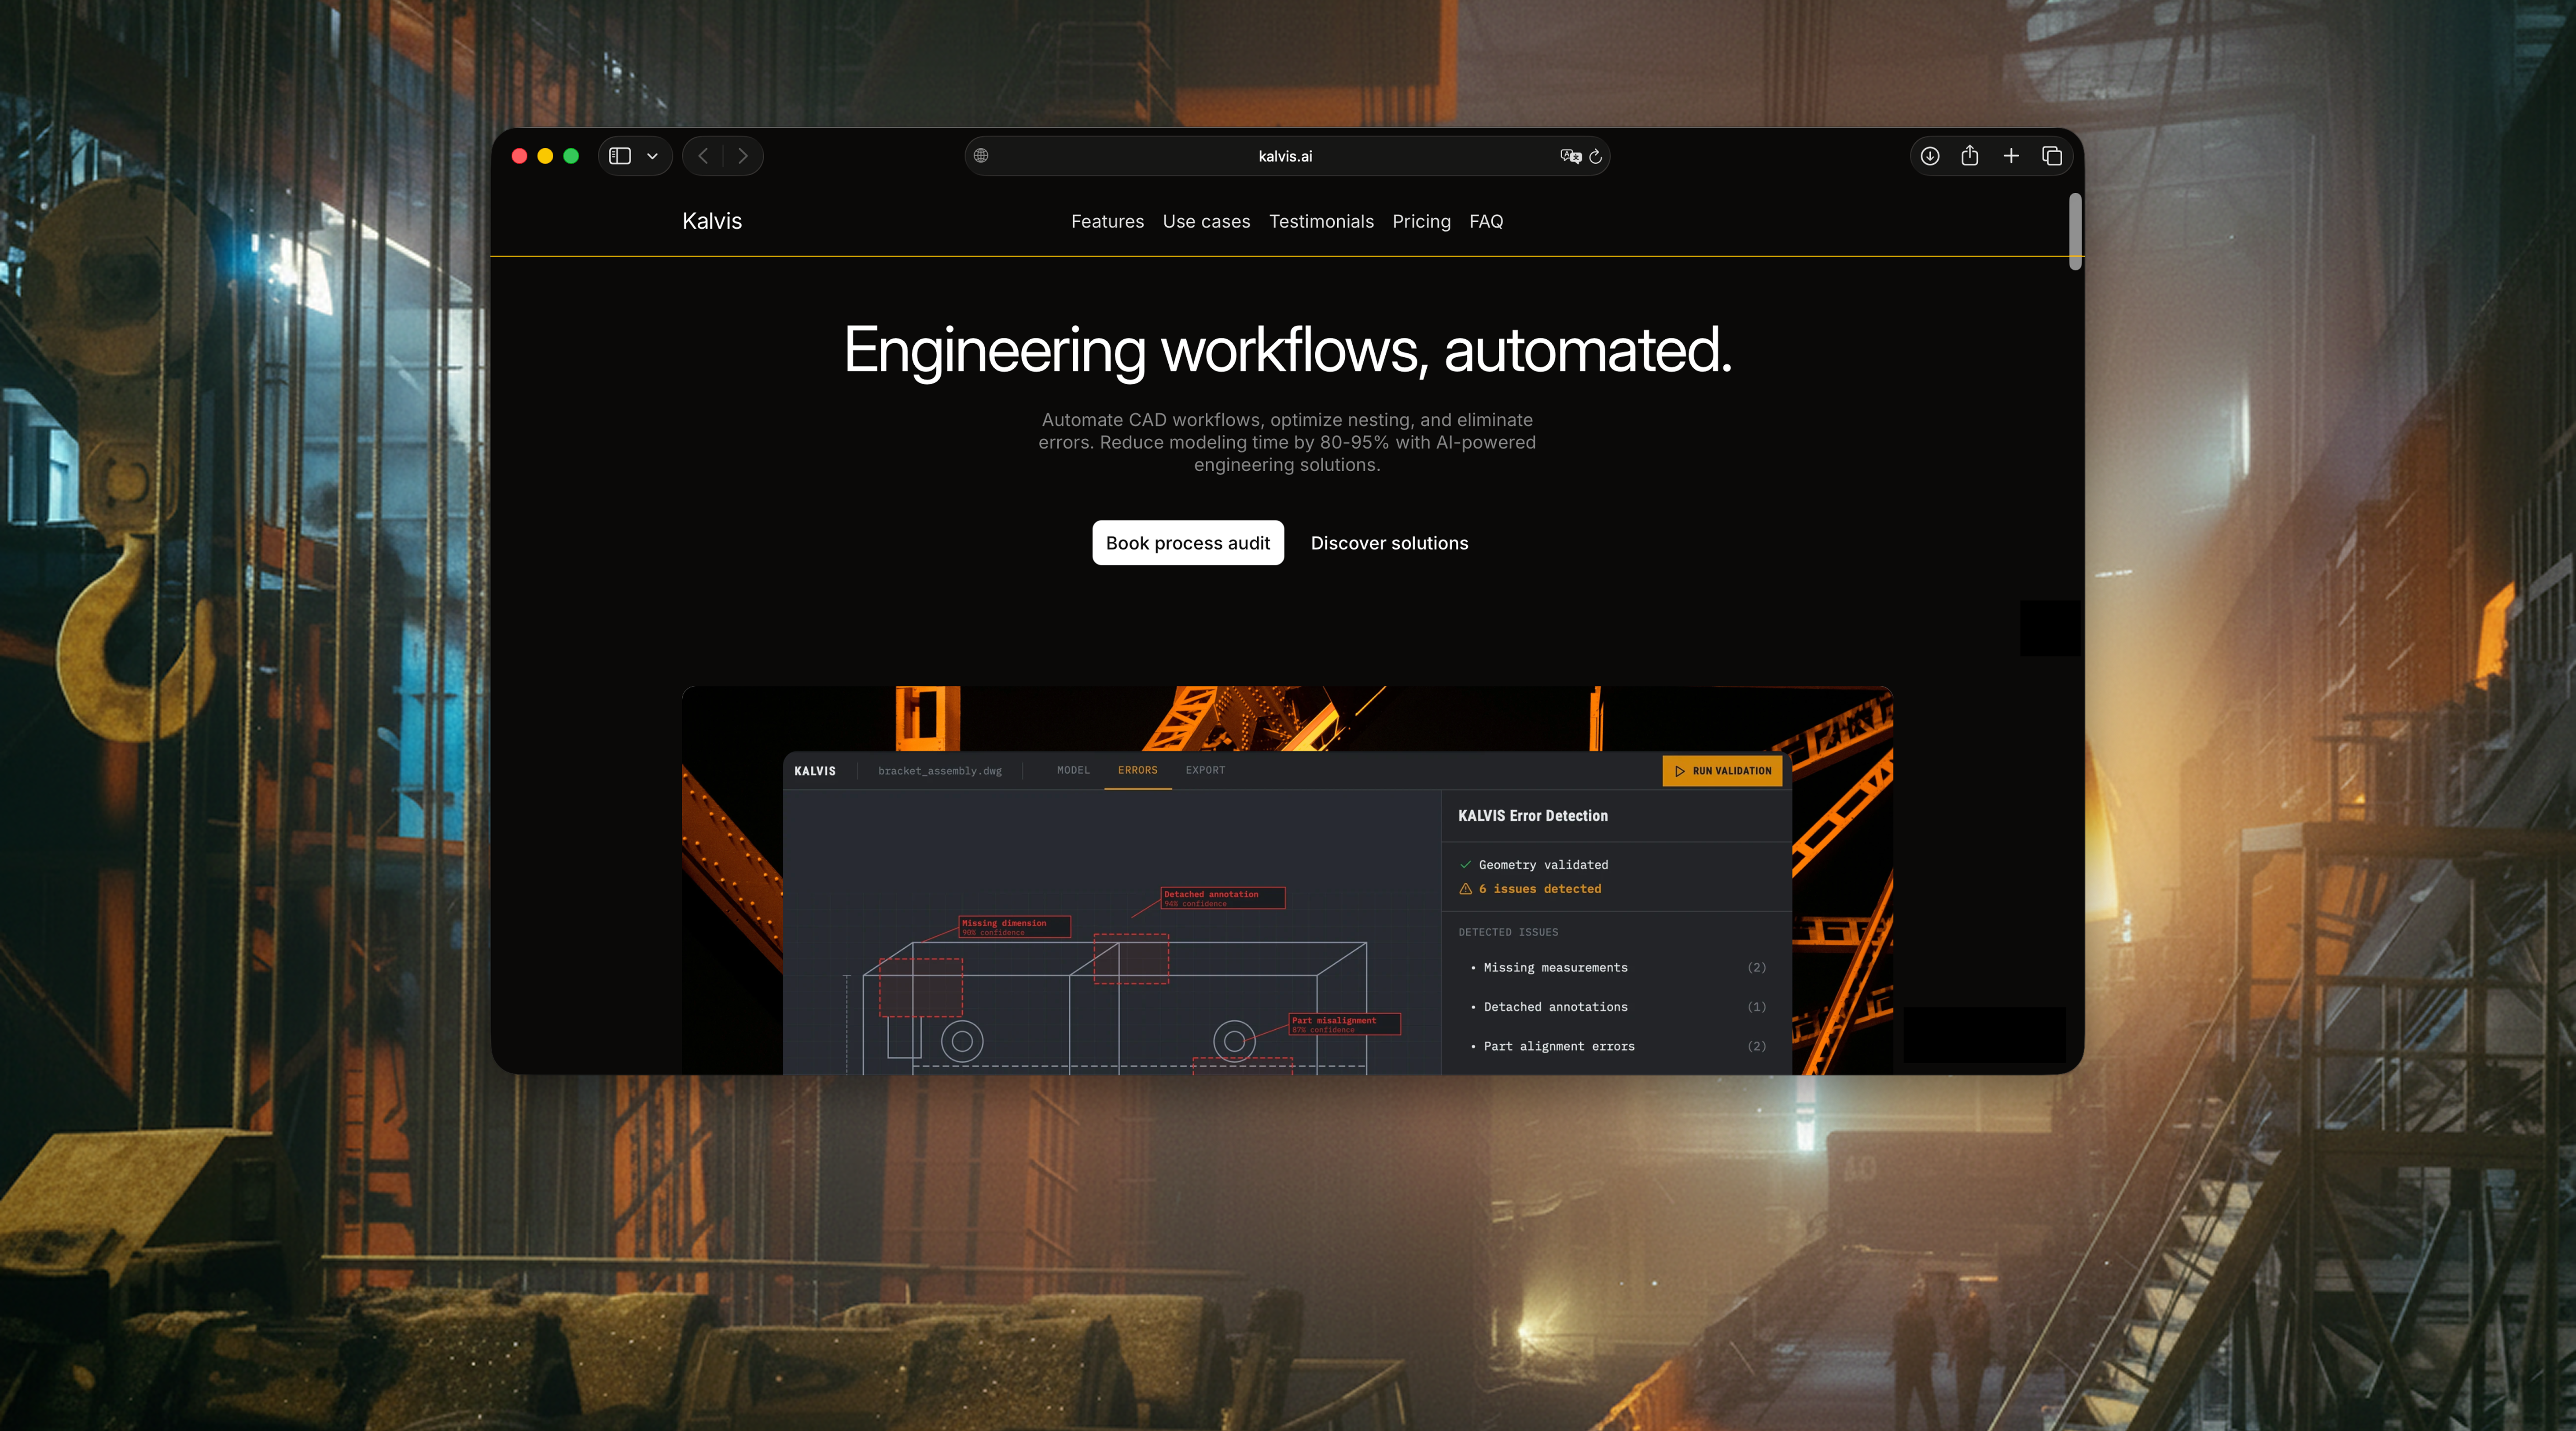Open the FAQ nav item
The image size is (2576, 1431).
[x=1486, y=222]
